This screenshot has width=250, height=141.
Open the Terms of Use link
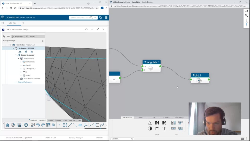(51, 138)
